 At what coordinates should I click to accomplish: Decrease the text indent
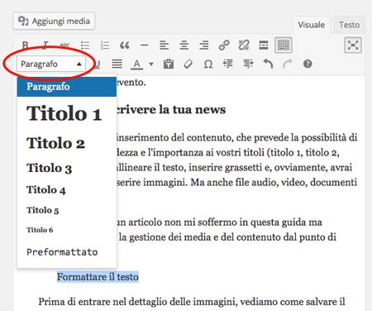228,64
